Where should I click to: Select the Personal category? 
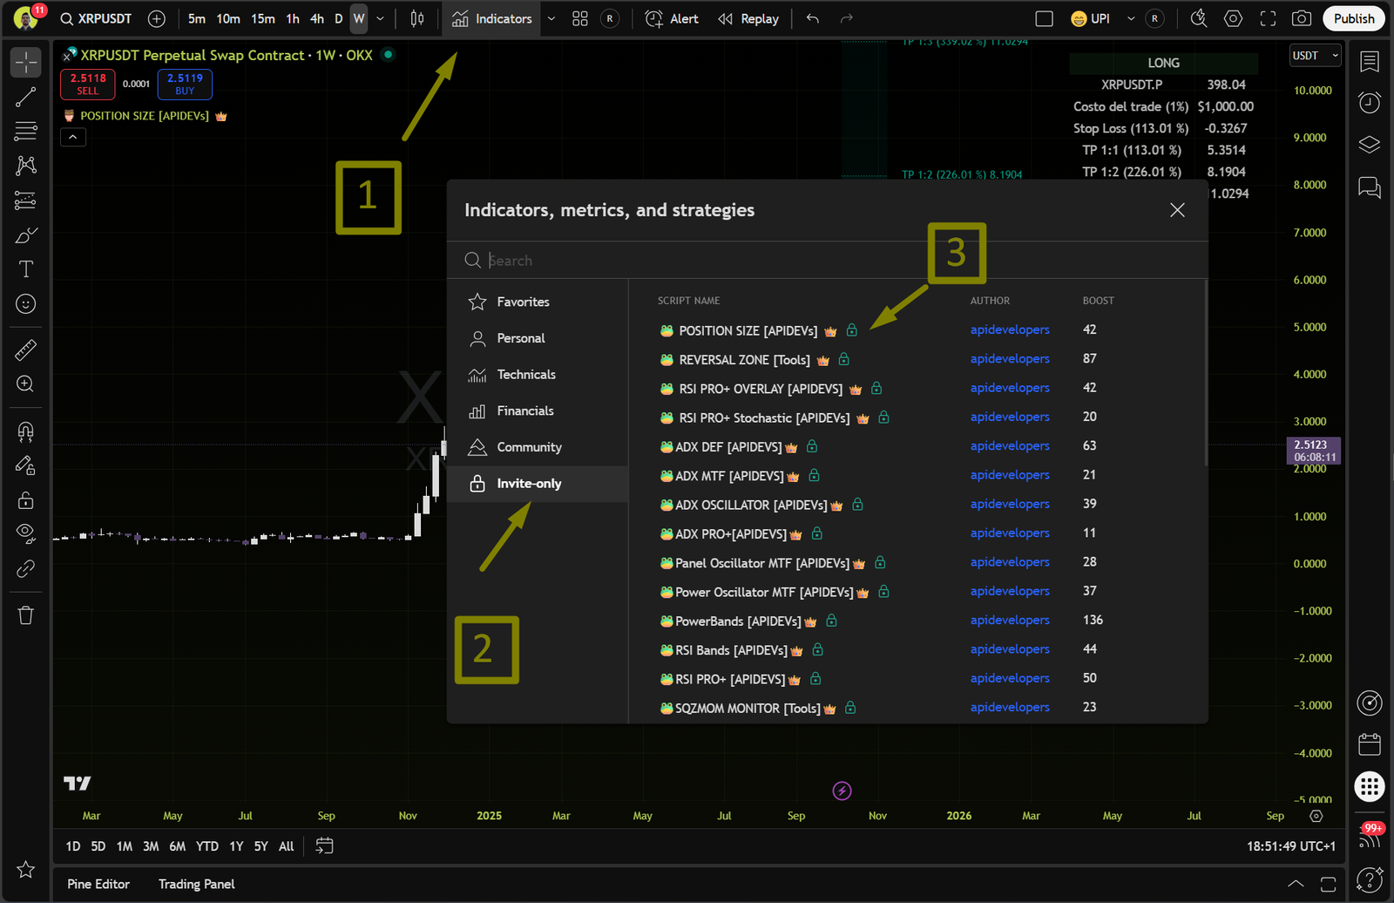(x=538, y=338)
